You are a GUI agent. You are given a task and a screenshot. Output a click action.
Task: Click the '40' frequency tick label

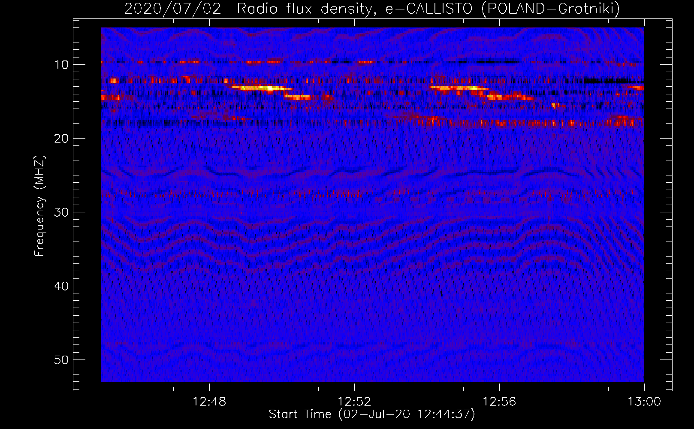tap(62, 286)
